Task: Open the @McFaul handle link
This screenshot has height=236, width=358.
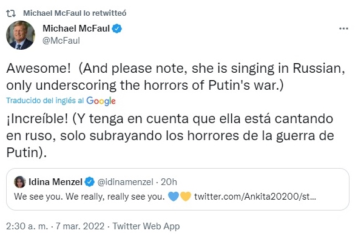Action: pos(61,41)
